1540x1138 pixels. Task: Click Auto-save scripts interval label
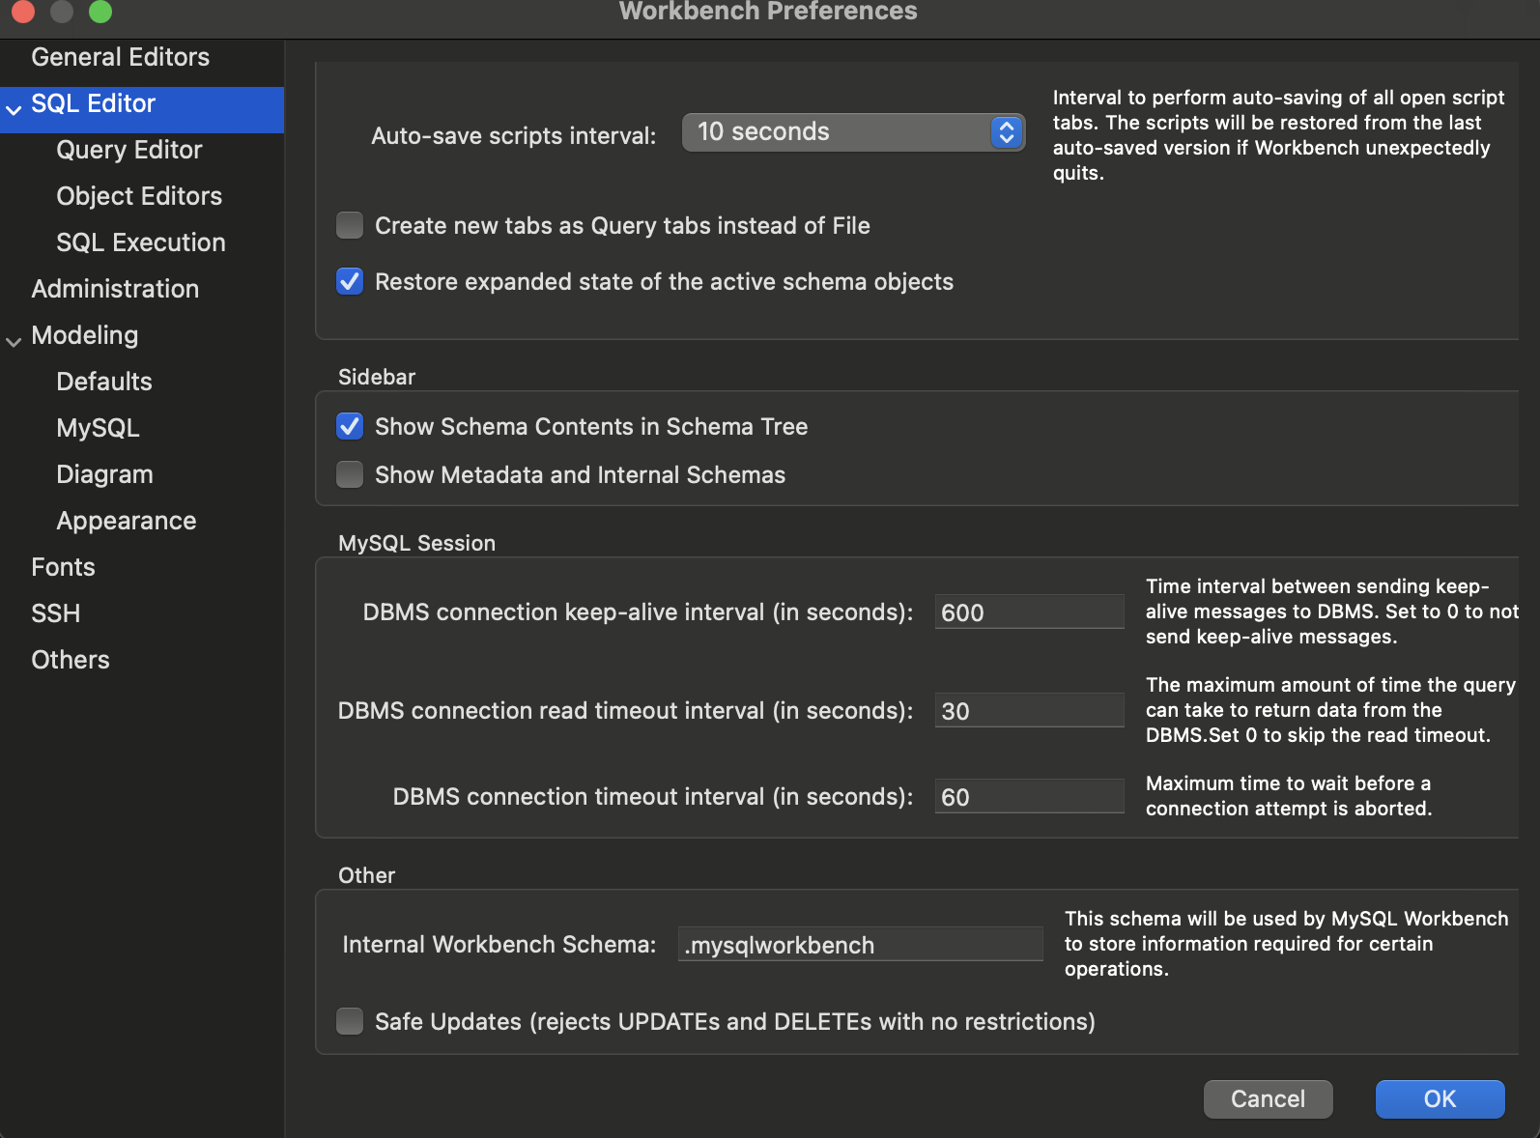(x=513, y=136)
